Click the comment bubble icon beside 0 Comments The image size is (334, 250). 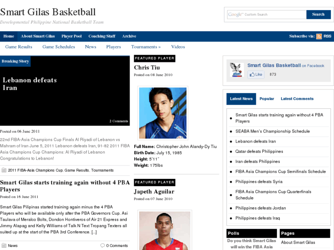102,245
